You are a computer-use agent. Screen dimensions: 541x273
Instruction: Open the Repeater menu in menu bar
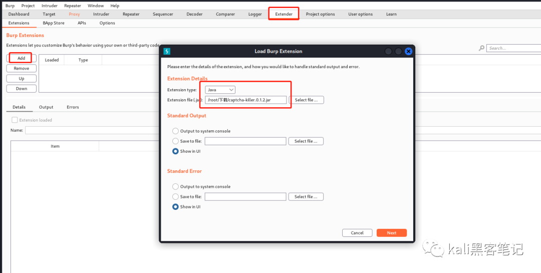tap(73, 6)
